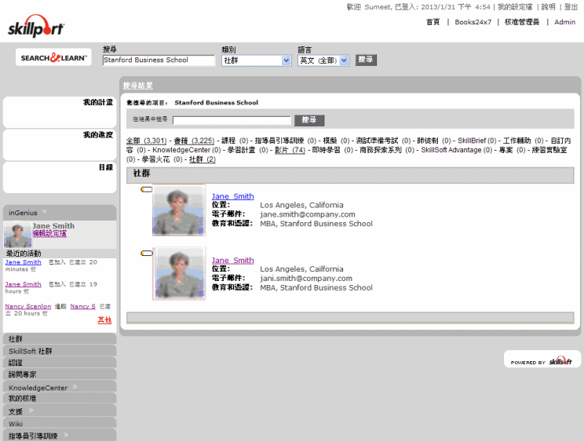Click 編輯設定檔 edit profile link
This screenshot has height=442, width=584.
coord(49,233)
